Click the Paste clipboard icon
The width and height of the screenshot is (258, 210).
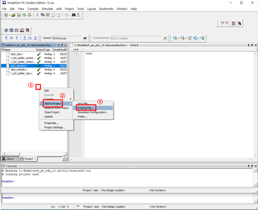[48, 15]
